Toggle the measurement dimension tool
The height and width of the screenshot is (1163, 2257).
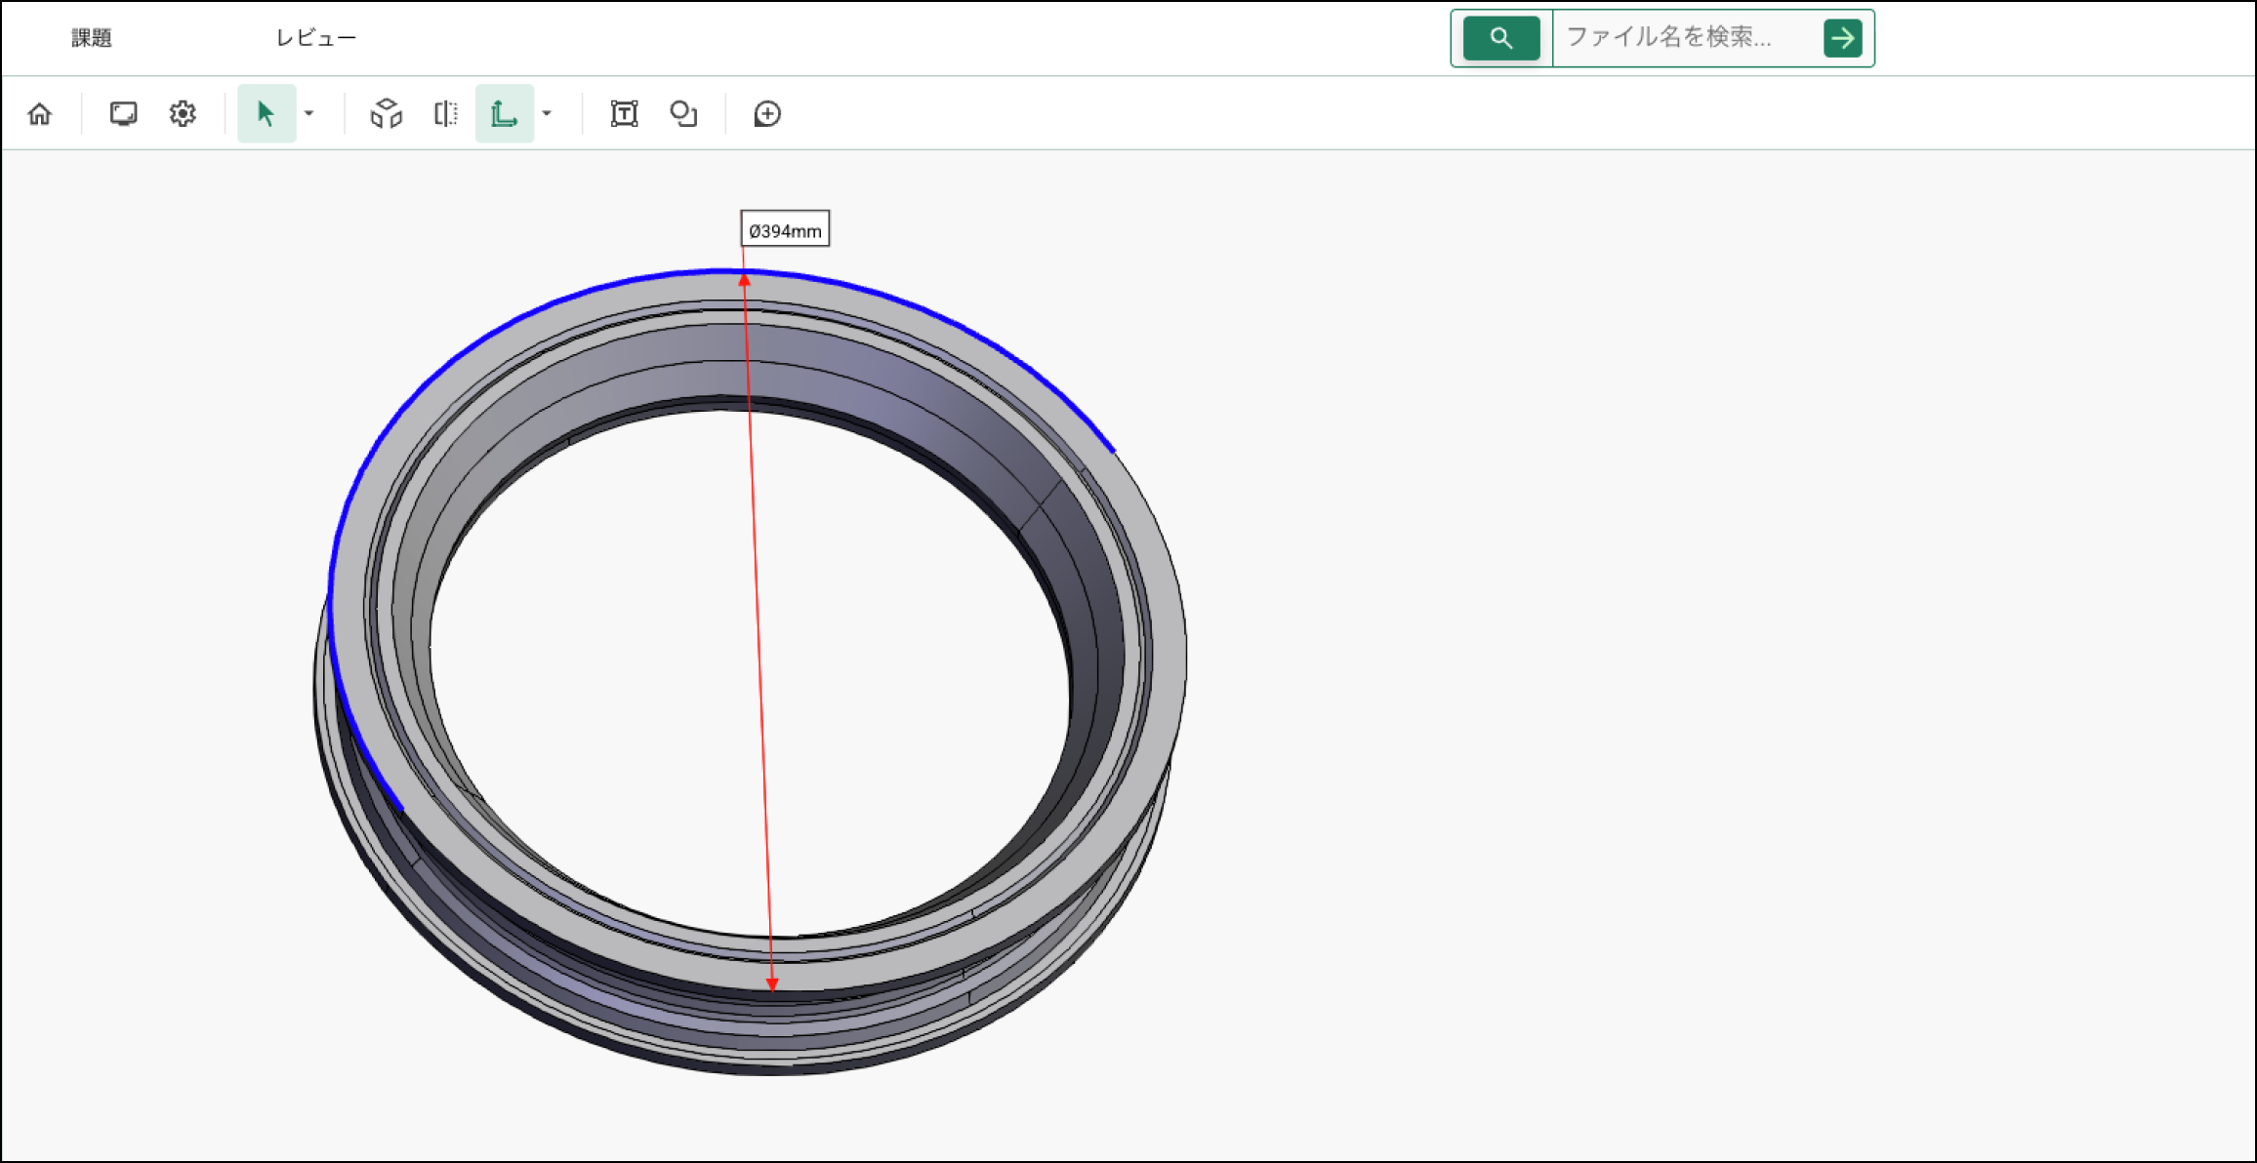[x=504, y=114]
